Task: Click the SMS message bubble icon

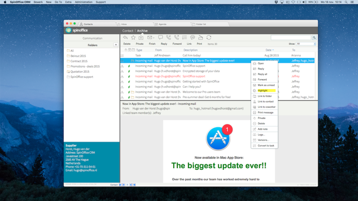Action: click(192, 37)
